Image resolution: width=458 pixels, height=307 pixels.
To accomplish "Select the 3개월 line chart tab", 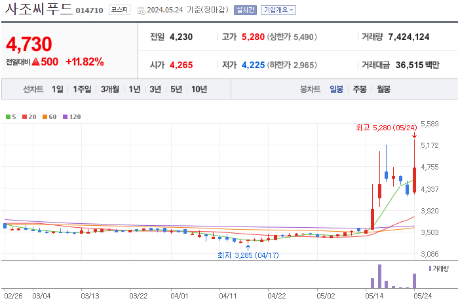I will point(110,89).
